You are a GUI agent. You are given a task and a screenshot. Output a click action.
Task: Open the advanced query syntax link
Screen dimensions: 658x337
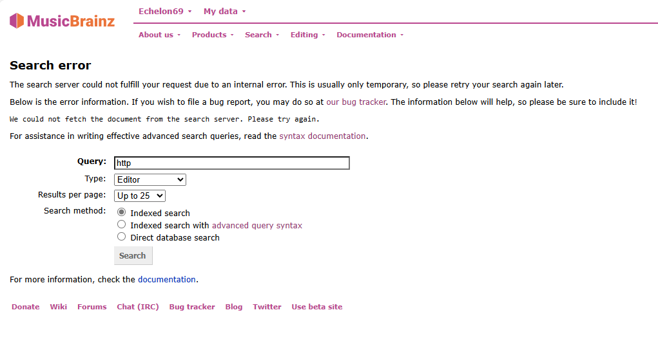tap(257, 225)
